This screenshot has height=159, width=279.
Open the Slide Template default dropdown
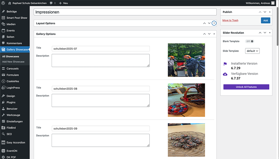click(252, 51)
